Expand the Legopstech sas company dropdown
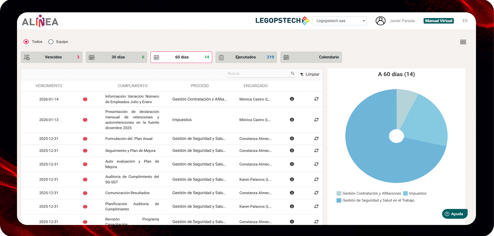This screenshot has height=236, width=494. (x=339, y=21)
